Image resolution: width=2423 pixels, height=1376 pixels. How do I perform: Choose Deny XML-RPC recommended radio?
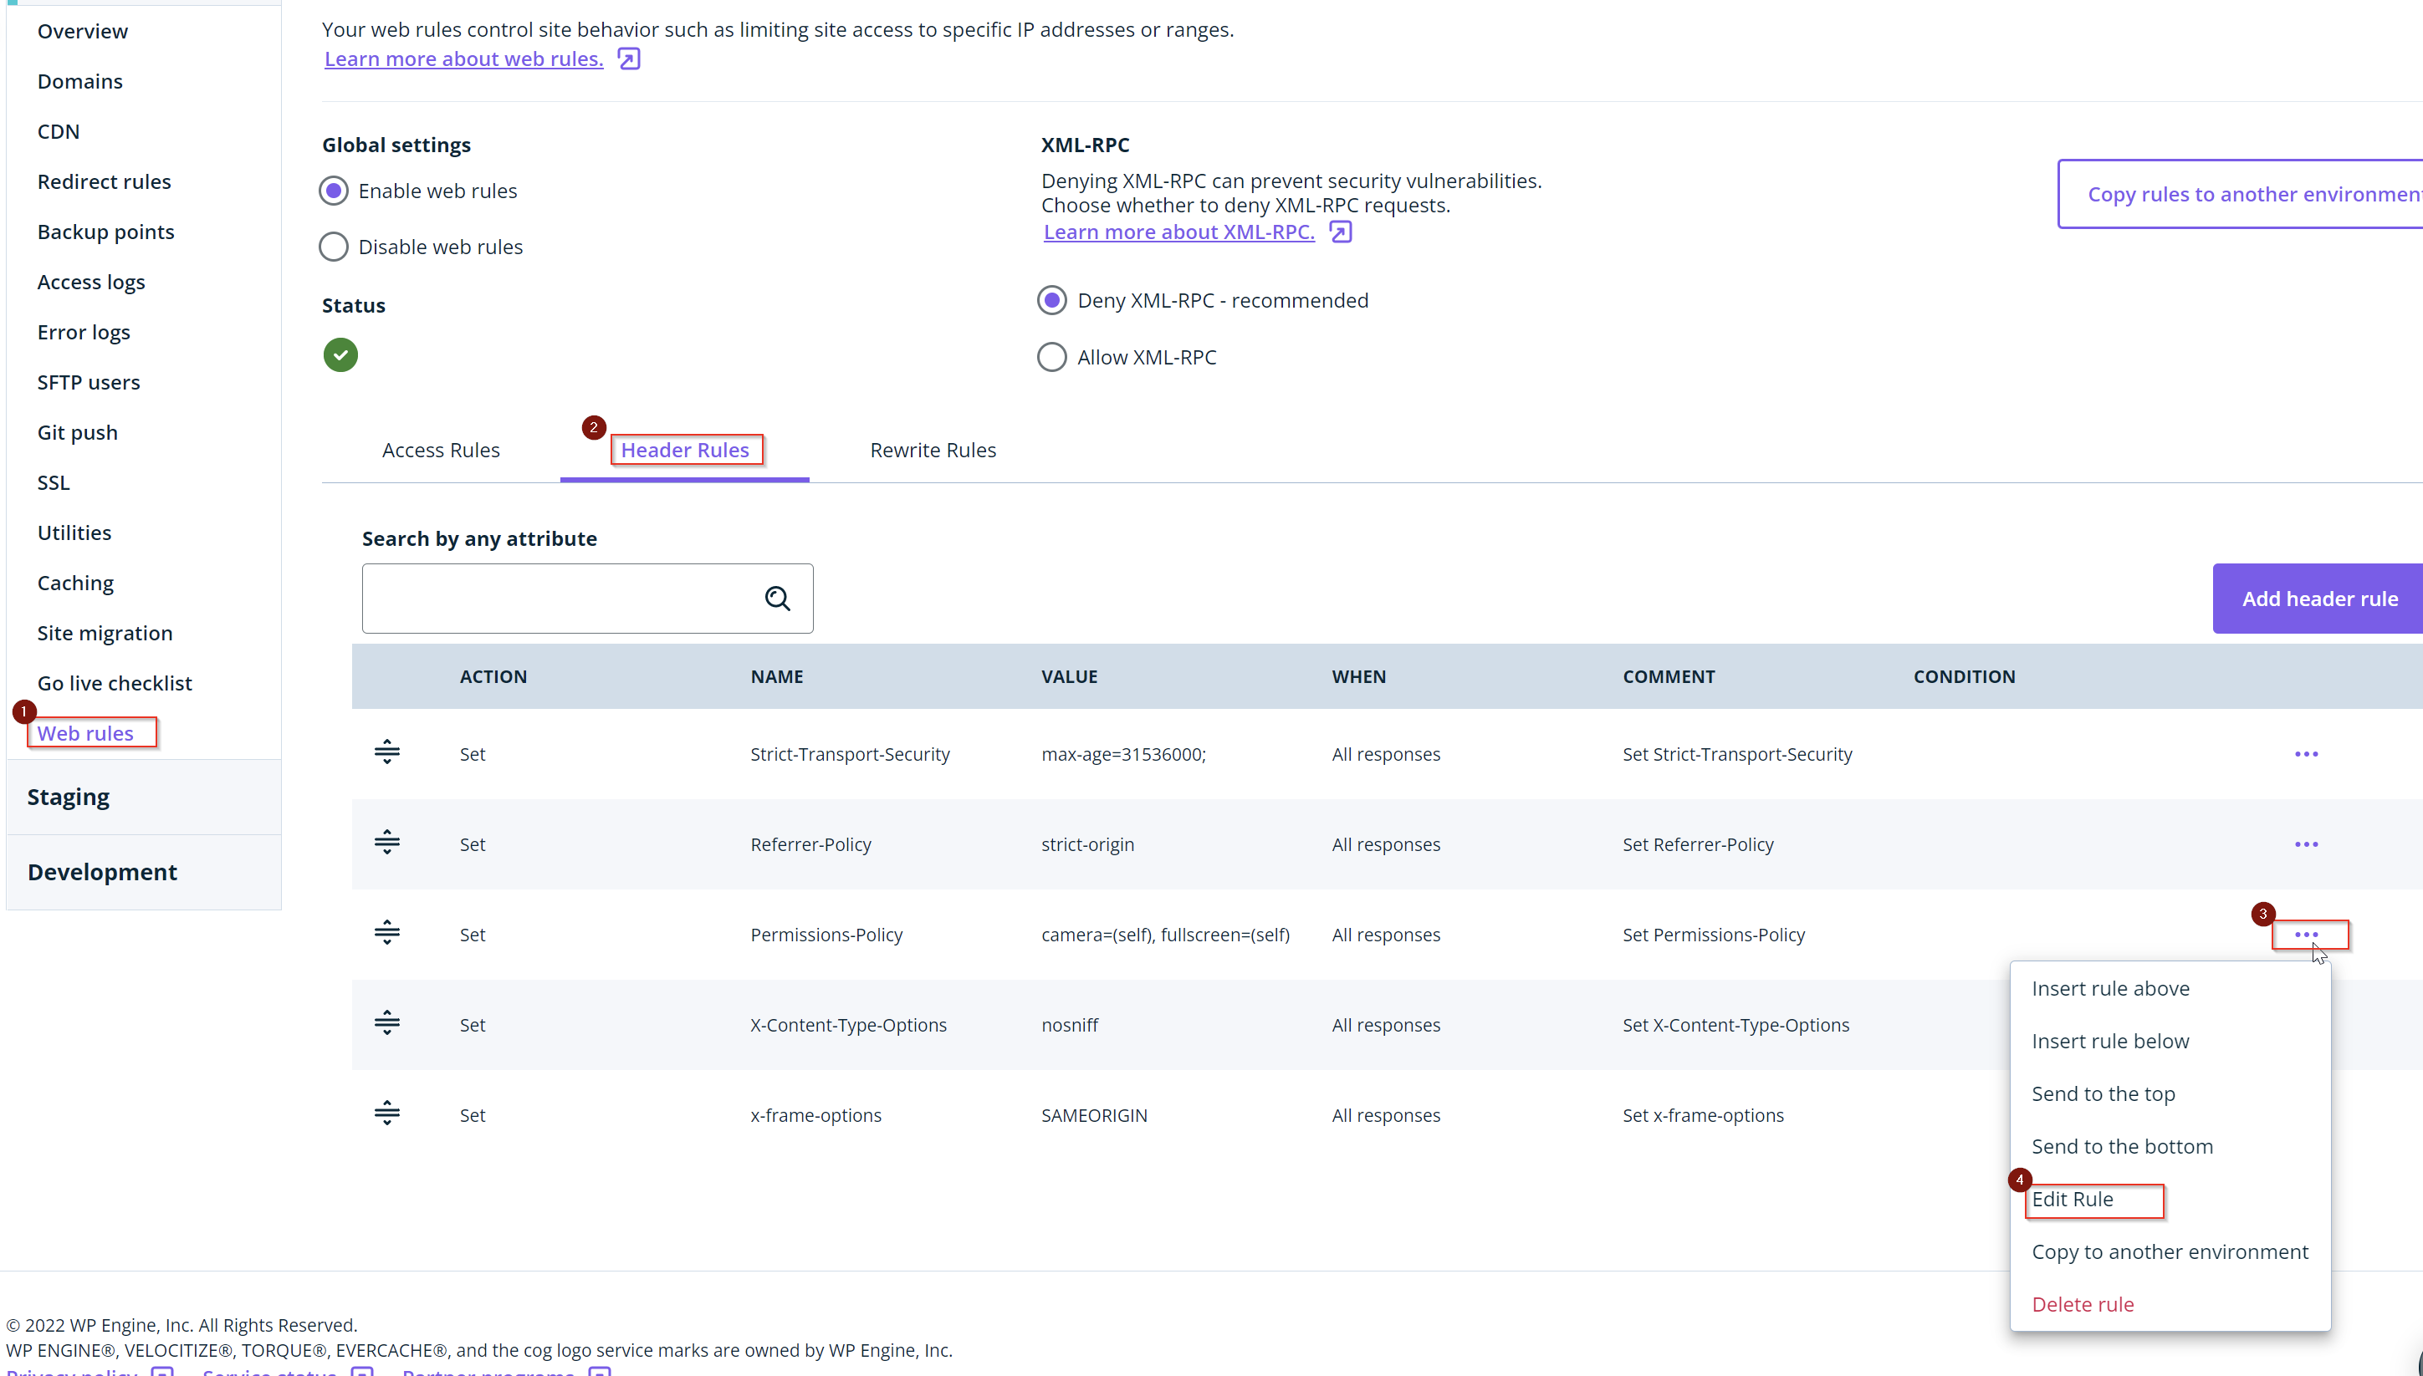(1051, 300)
